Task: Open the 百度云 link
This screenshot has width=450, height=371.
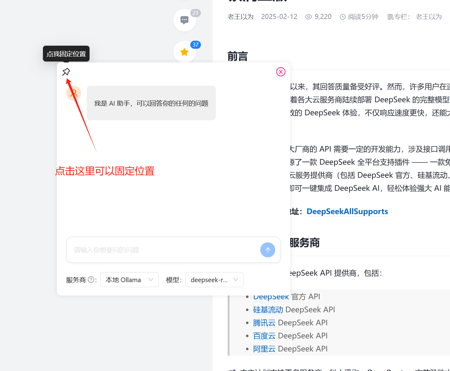Action: [264, 336]
